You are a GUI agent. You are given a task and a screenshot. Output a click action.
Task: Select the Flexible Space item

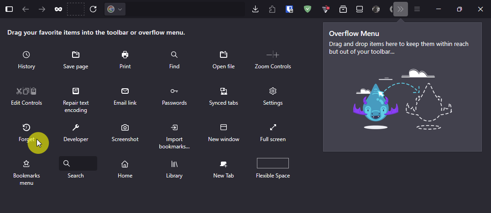273,163
